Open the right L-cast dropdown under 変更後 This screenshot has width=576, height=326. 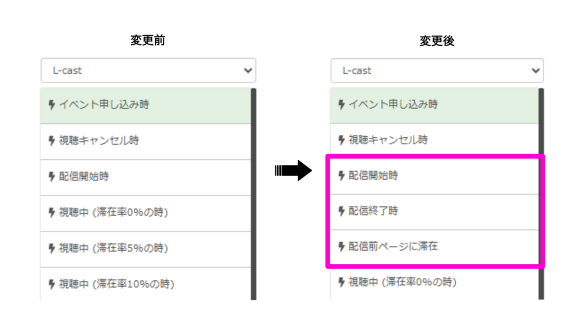pos(437,70)
